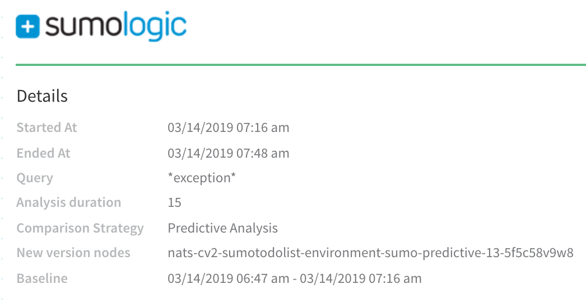Click the Comparison Strategy label
Viewport: 586px width, 303px height.
[x=80, y=228]
